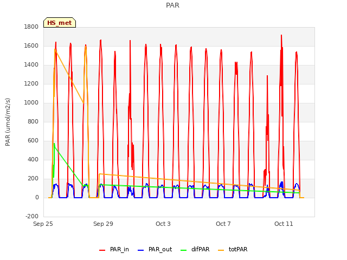Toggle the difPAR legend entry
Viewport: 347px width, 260px height.
tap(195, 249)
